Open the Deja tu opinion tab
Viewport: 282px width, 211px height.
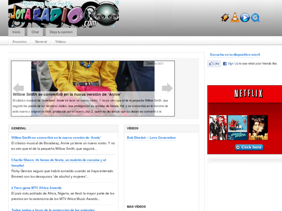61,32
